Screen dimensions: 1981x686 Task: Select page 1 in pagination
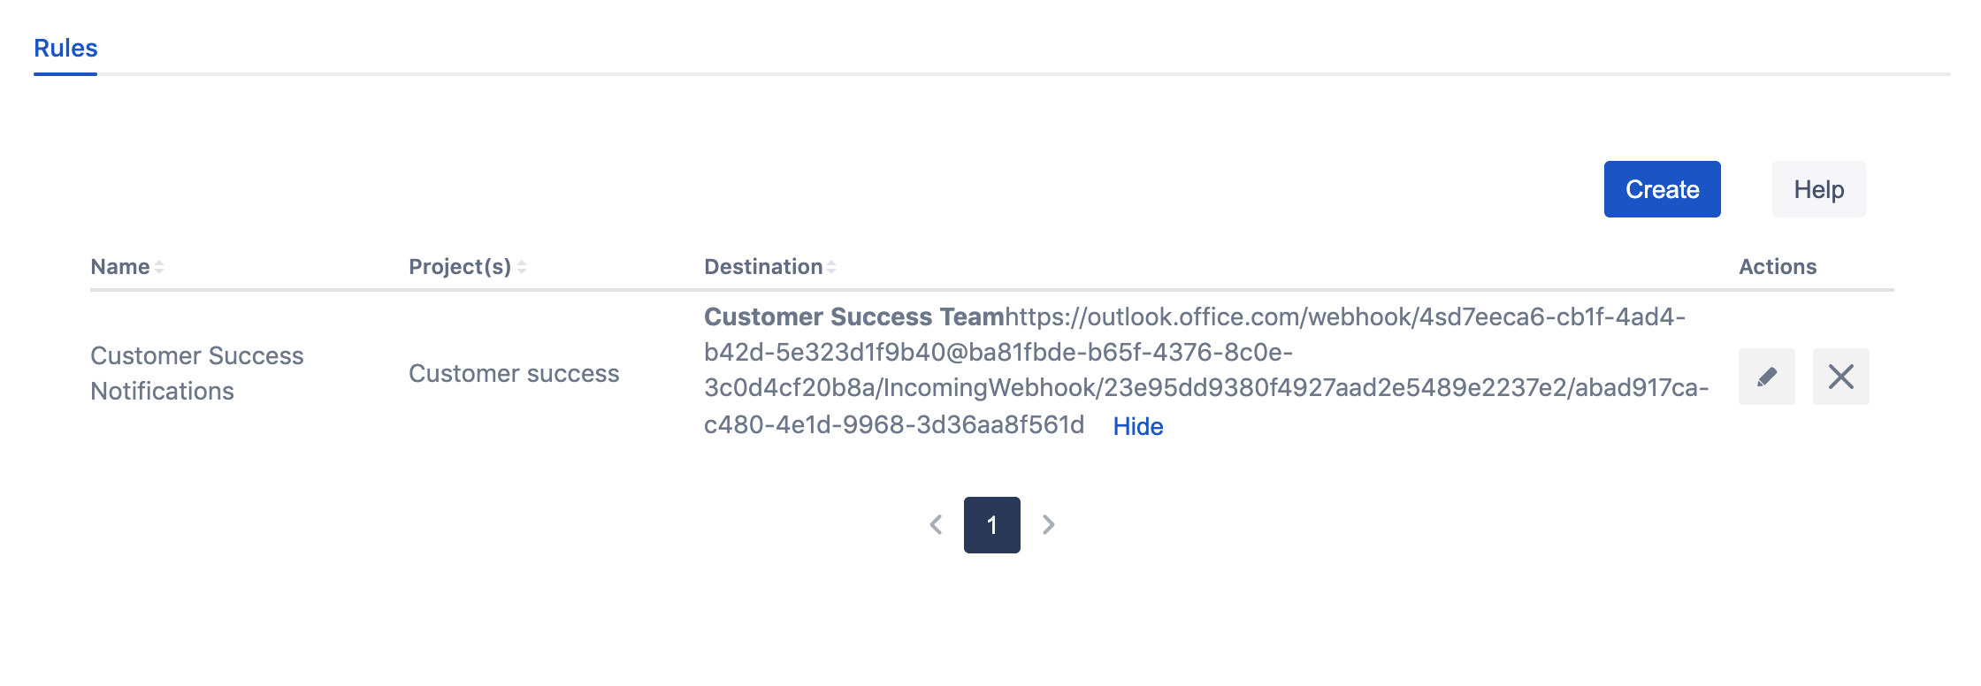[x=991, y=525]
